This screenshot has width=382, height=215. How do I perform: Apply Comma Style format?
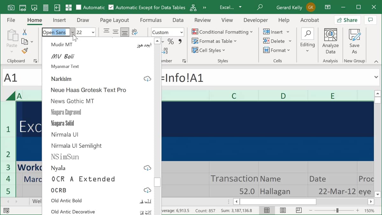point(180,41)
